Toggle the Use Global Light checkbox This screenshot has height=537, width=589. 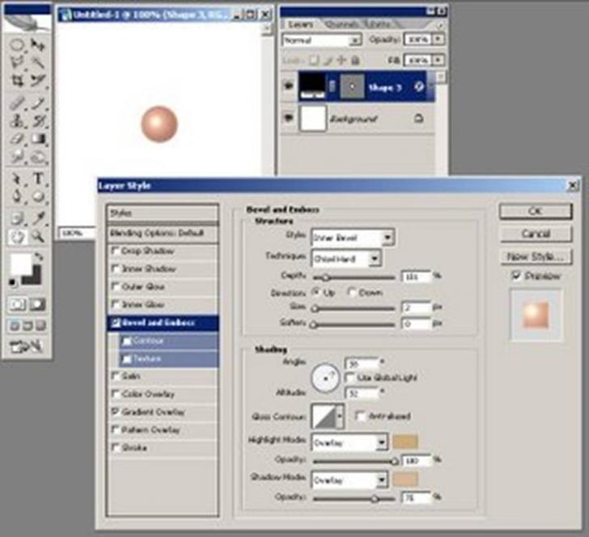(350, 378)
